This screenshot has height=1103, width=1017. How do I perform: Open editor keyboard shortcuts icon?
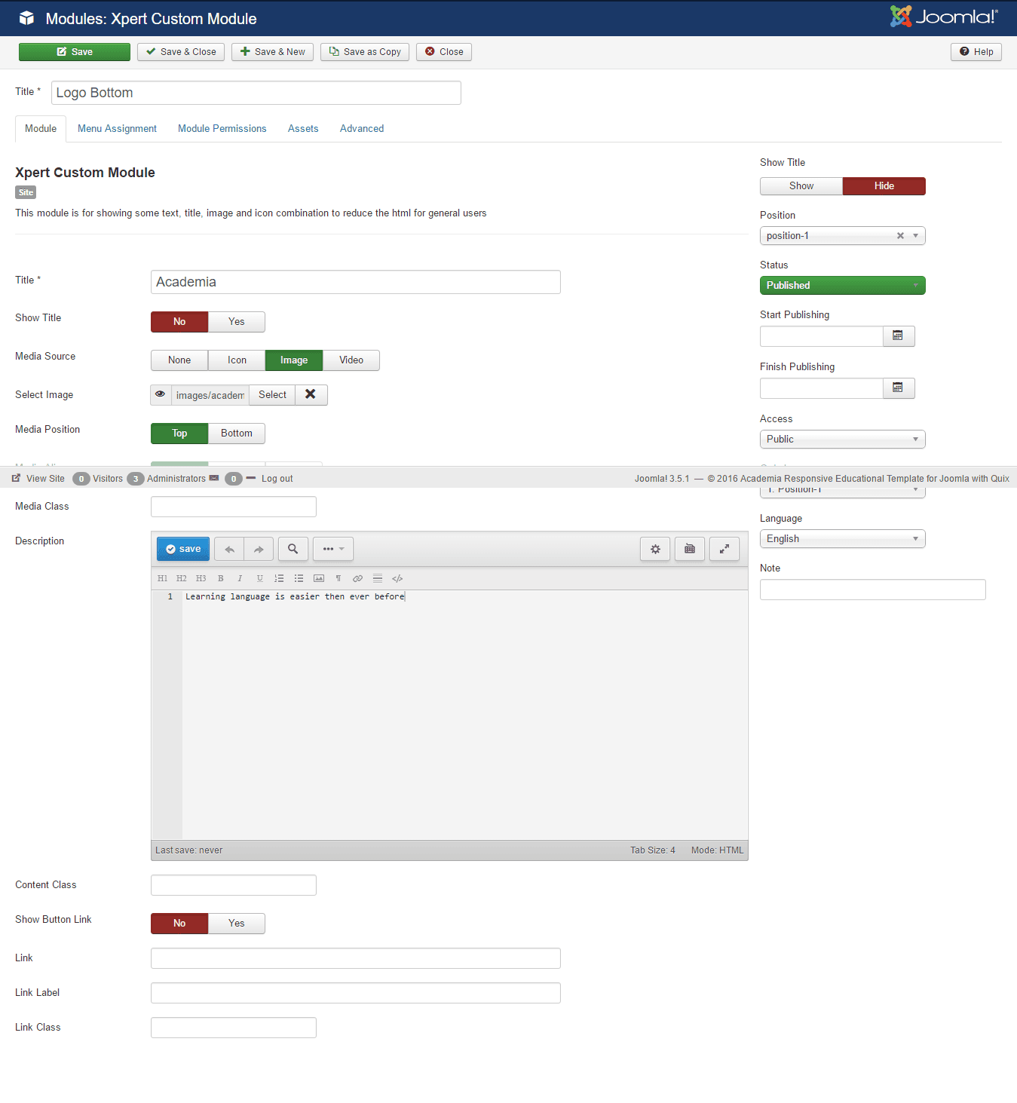690,549
